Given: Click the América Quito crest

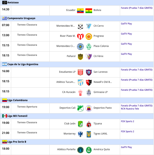Looking at the screenshot, I should pyautogui.click(x=89, y=150).
